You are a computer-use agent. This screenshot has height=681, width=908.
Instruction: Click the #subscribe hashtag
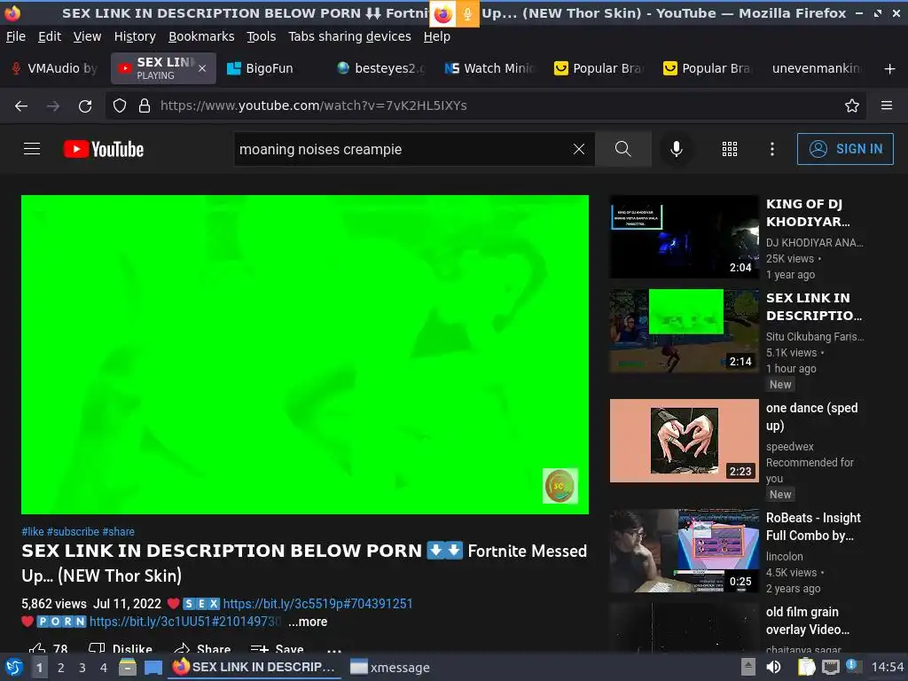point(73,532)
